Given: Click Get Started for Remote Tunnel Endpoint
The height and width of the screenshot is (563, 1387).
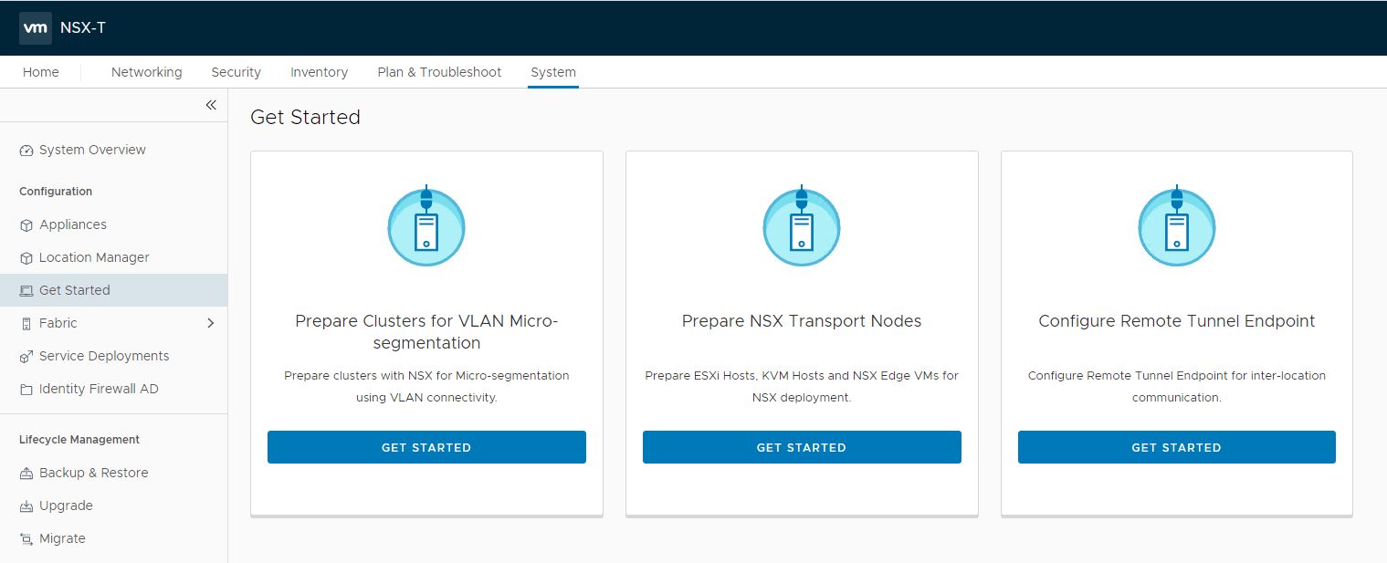Looking at the screenshot, I should pyautogui.click(x=1176, y=447).
